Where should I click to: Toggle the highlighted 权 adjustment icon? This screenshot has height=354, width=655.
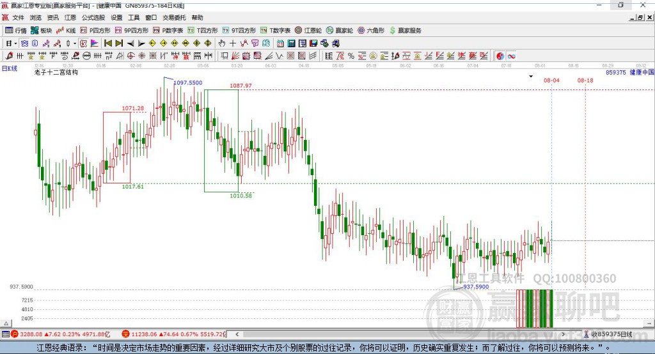[x=83, y=43]
